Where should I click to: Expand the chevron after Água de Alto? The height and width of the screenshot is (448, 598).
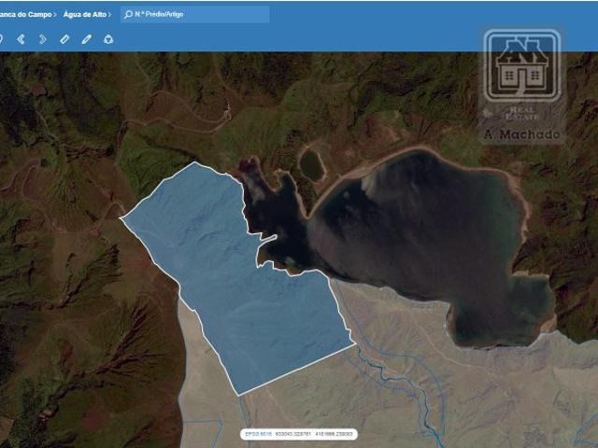(x=110, y=15)
